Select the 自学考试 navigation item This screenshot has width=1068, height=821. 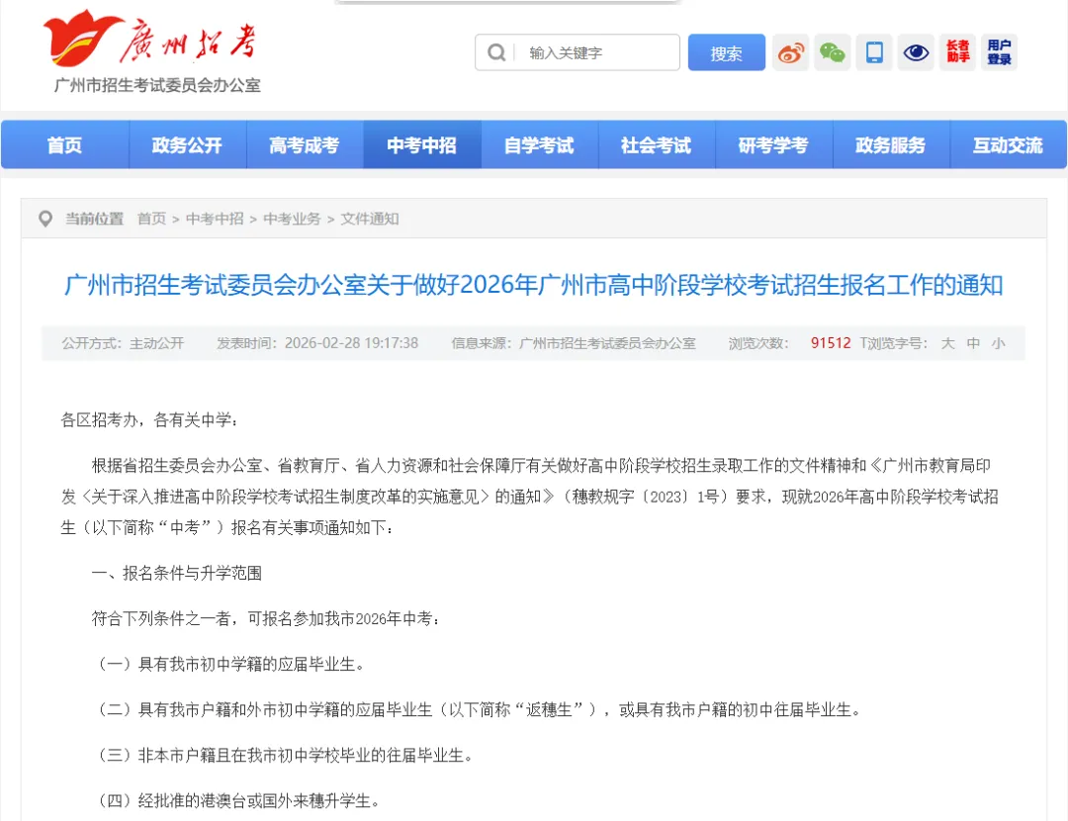tap(539, 144)
